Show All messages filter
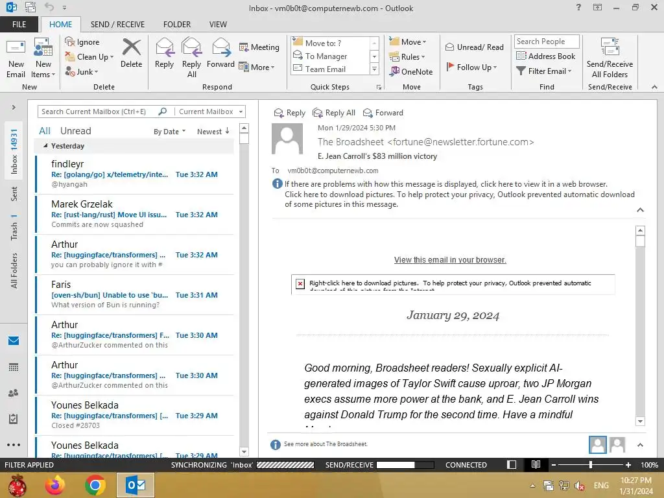 pyautogui.click(x=45, y=131)
